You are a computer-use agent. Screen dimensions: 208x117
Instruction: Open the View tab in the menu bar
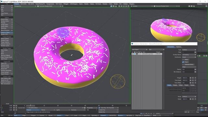pyautogui.click(x=110, y=4)
